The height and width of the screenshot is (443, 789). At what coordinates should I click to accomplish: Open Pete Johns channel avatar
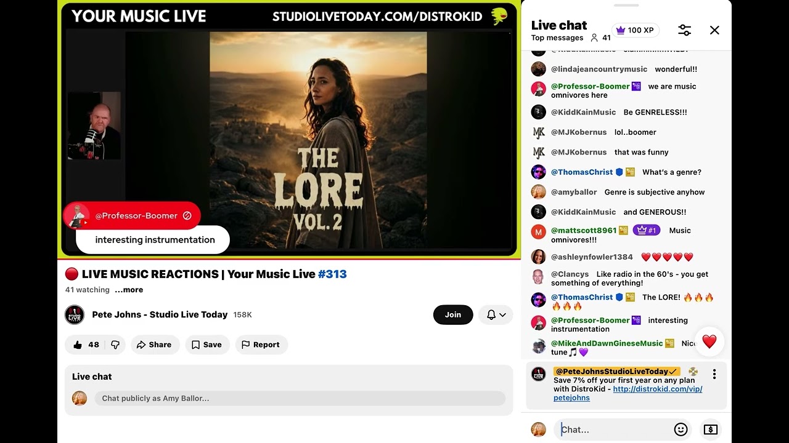pyautogui.click(x=75, y=314)
